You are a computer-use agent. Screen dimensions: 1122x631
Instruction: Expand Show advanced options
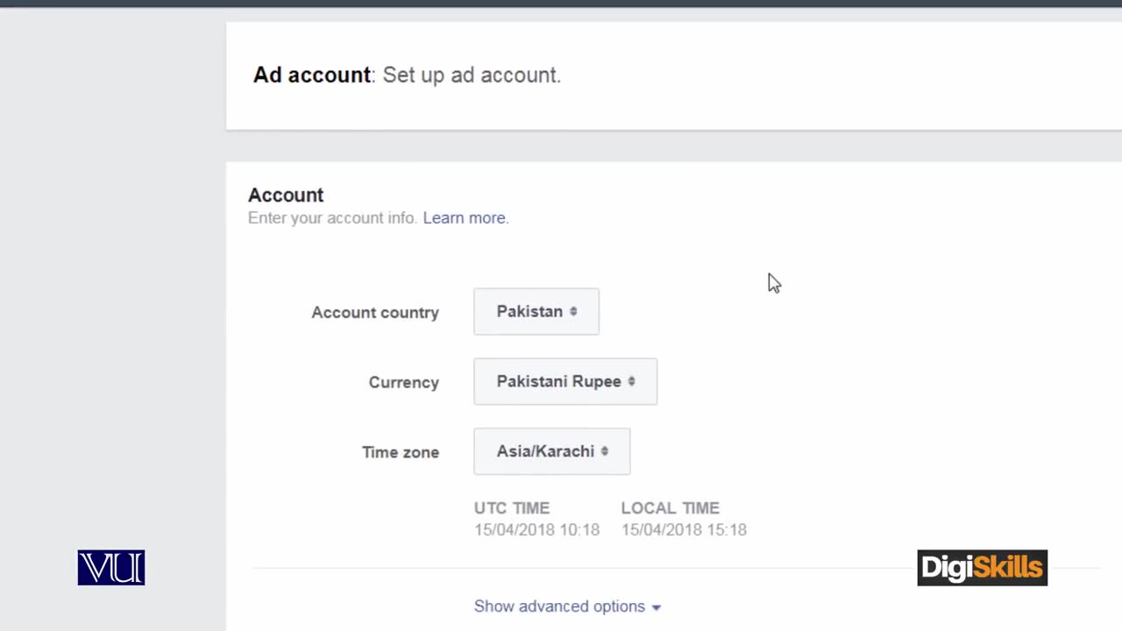pyautogui.click(x=567, y=606)
